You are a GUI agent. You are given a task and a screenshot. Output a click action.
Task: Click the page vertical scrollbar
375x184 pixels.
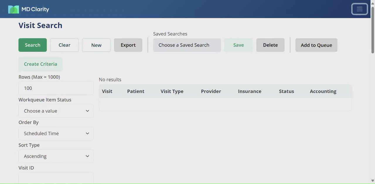point(373,29)
